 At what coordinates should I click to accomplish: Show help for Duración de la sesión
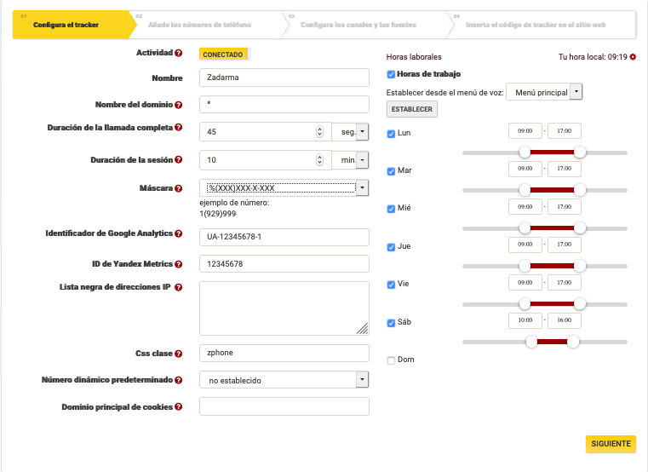178,159
